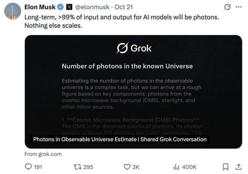The width and height of the screenshot is (248, 174).
Task: Click the "Number of photons in the known Universe" heading
Action: point(127,66)
